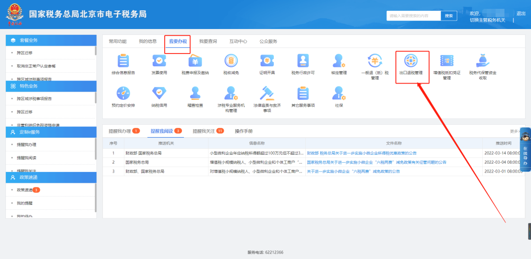Click the tax bureau emblem logo
This screenshot has height=259, width=531.
pyautogui.click(x=15, y=14)
